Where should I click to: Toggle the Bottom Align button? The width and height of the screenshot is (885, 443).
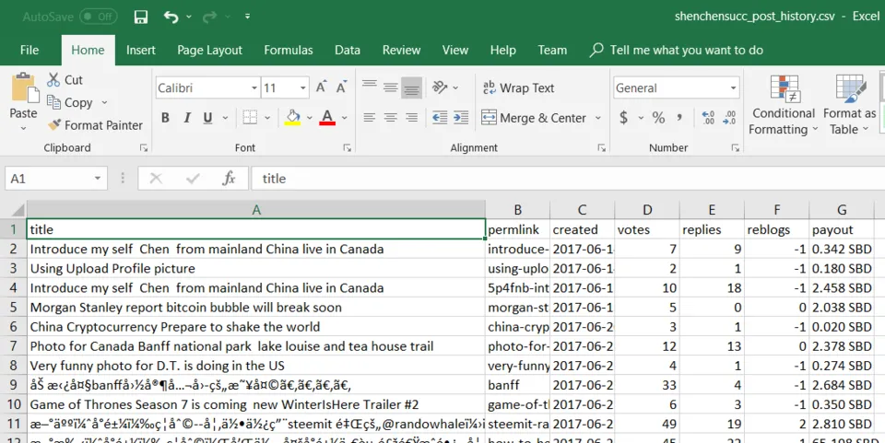coord(411,87)
